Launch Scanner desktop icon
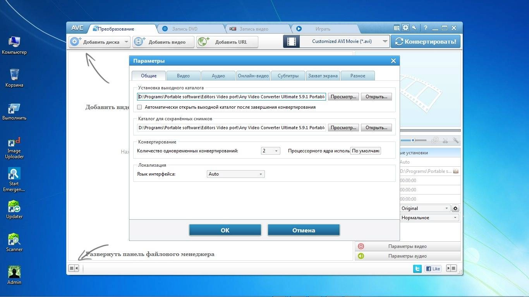This screenshot has height=297, width=529. [x=14, y=242]
